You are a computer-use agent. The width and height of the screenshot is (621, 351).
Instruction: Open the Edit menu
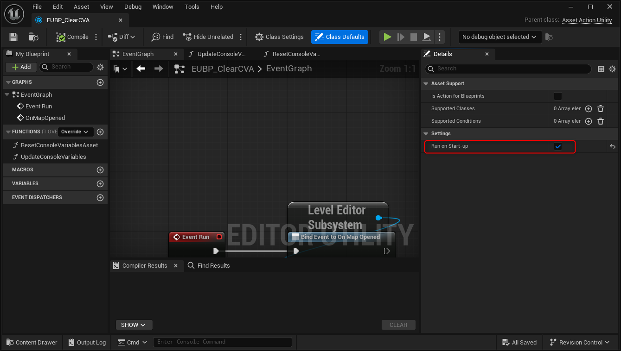[x=58, y=7]
